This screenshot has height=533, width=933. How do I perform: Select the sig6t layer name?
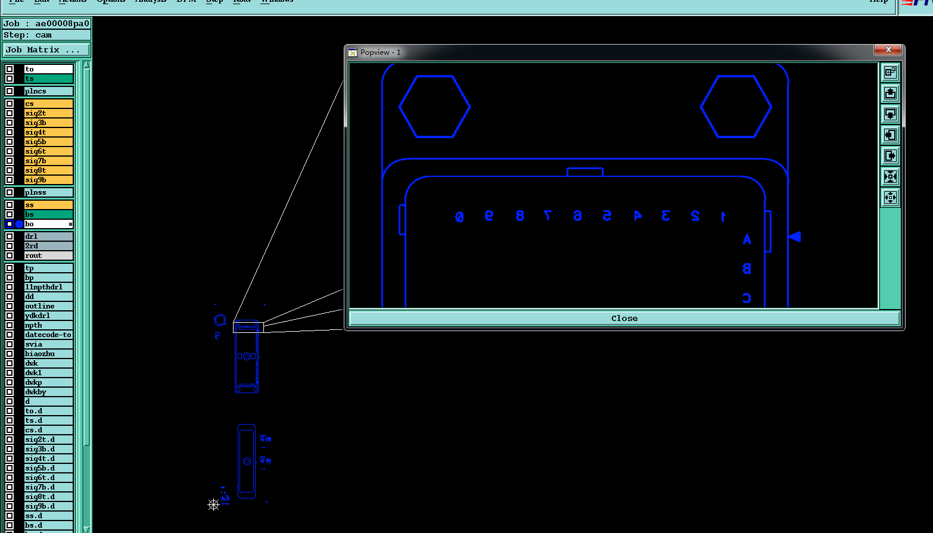point(48,151)
